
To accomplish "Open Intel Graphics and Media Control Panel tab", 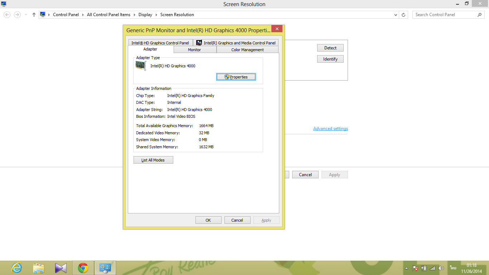I will click(x=236, y=43).
